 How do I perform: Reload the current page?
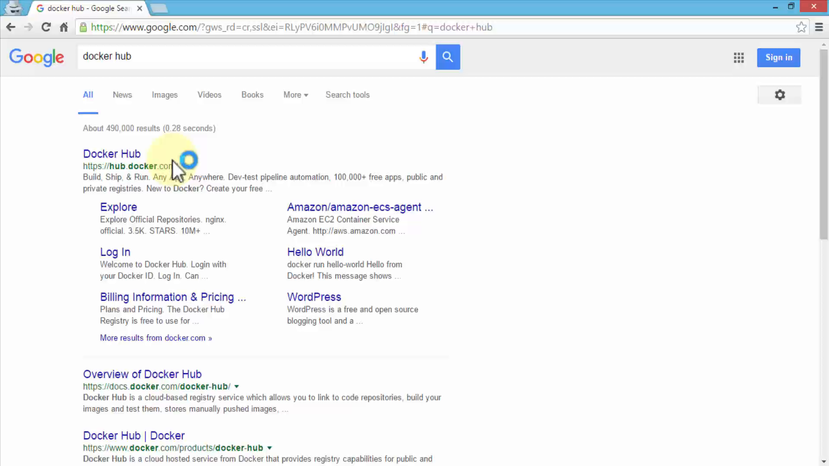click(46, 27)
